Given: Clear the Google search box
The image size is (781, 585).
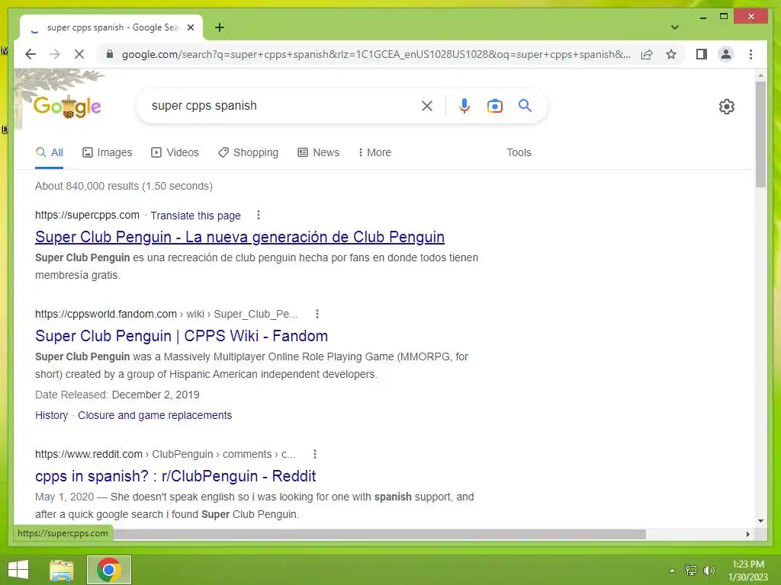Looking at the screenshot, I should pos(427,105).
